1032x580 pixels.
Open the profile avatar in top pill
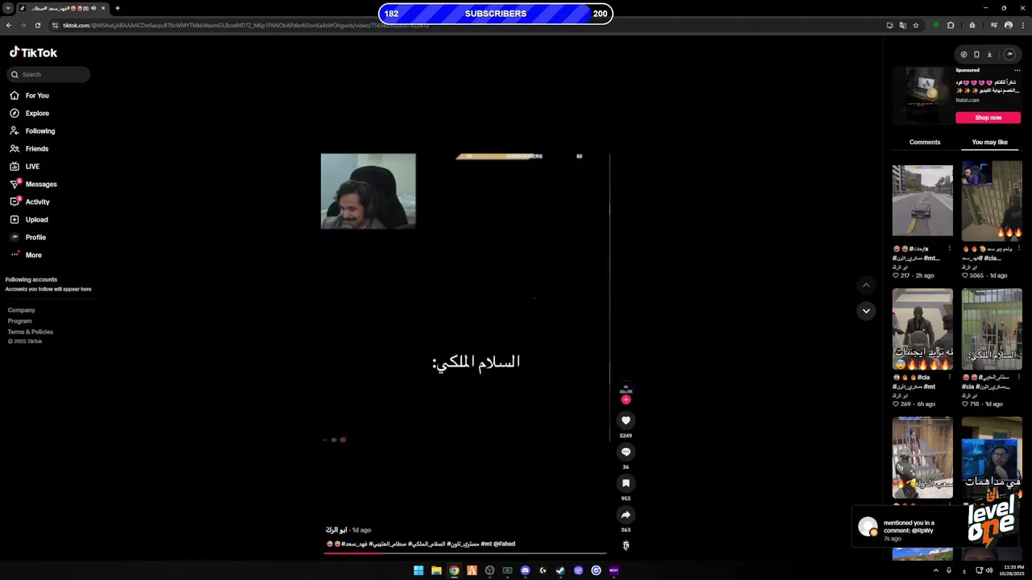(x=1009, y=54)
